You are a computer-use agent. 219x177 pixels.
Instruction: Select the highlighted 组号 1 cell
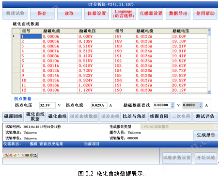coord(31,36)
